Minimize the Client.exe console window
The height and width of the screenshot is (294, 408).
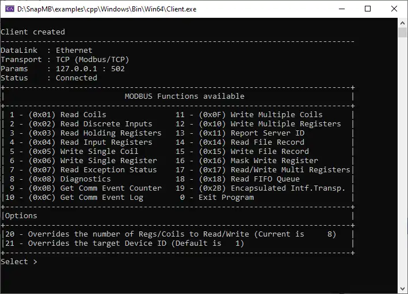(x=342, y=9)
